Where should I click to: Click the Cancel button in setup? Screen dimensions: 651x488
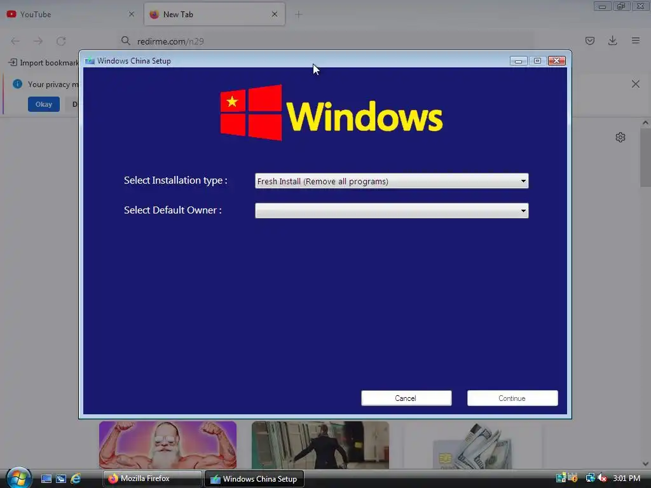coord(406,398)
